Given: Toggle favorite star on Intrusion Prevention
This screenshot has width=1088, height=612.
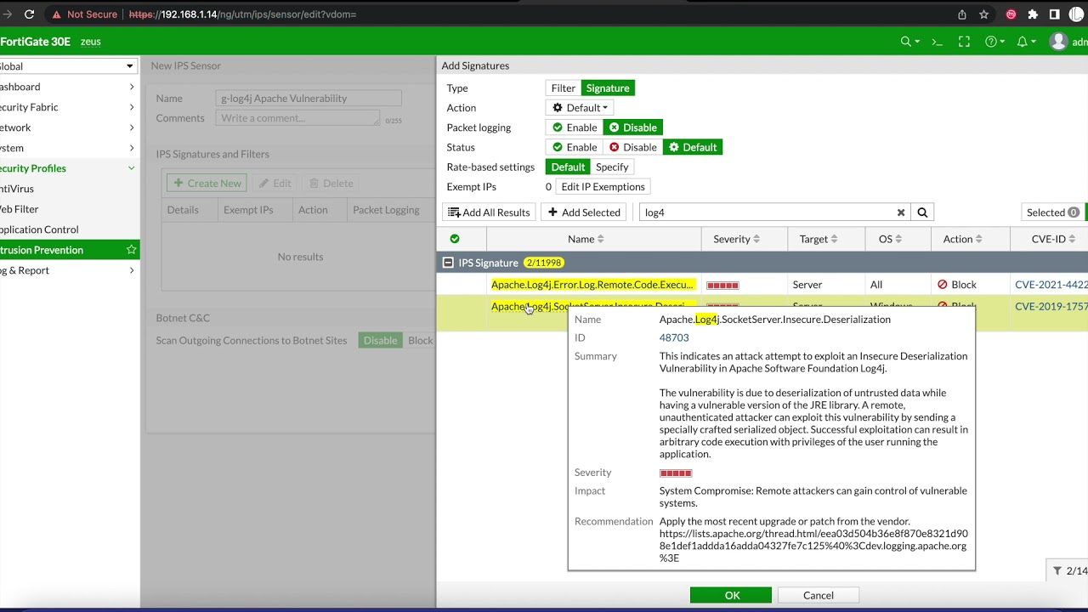Looking at the screenshot, I should coord(131,250).
